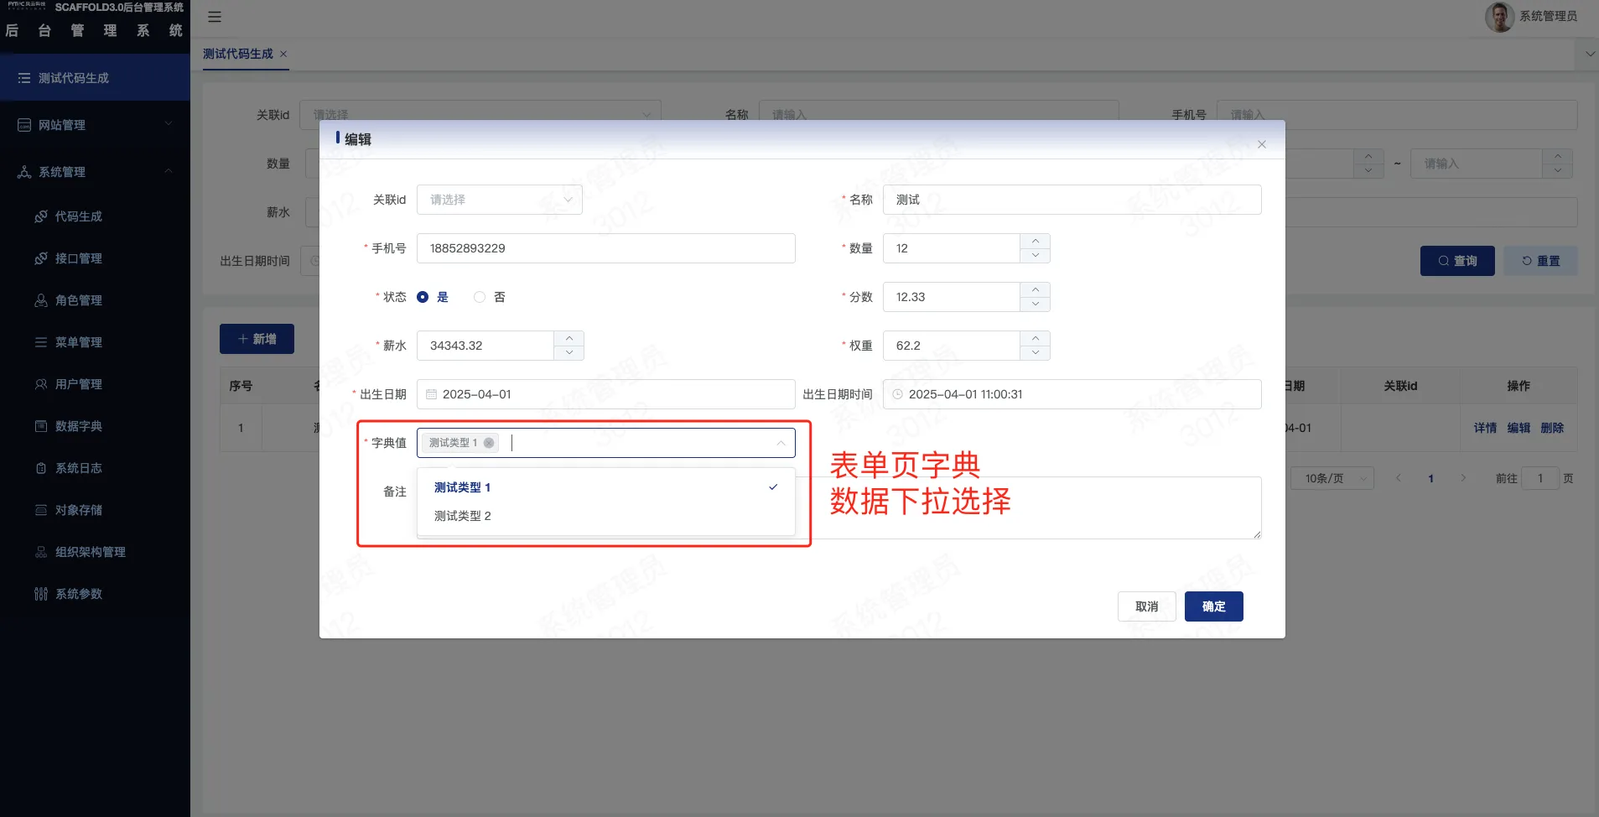Click the 详情 link in the table row

1485,428
